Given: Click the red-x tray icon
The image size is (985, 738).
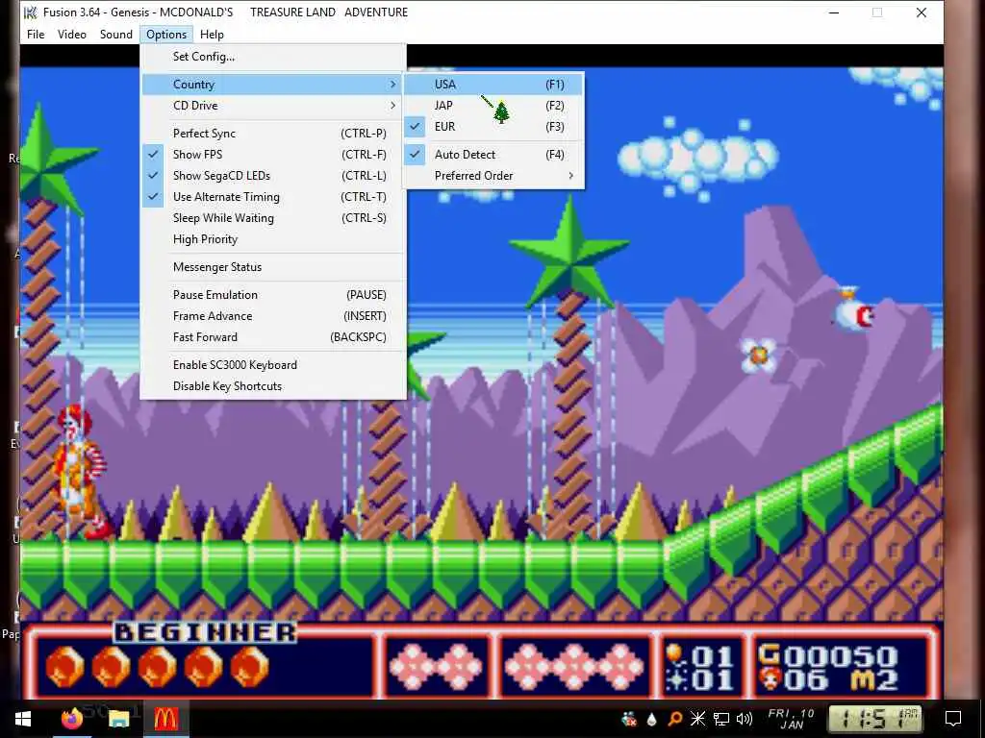Looking at the screenshot, I should click(628, 719).
